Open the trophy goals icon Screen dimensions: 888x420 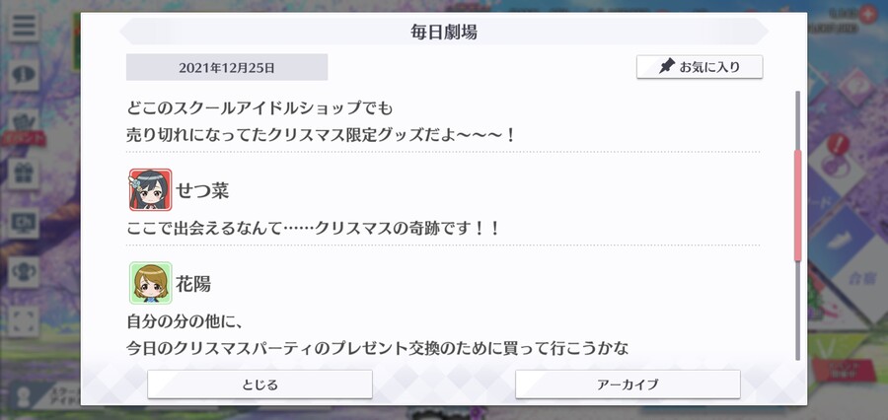coord(24,272)
